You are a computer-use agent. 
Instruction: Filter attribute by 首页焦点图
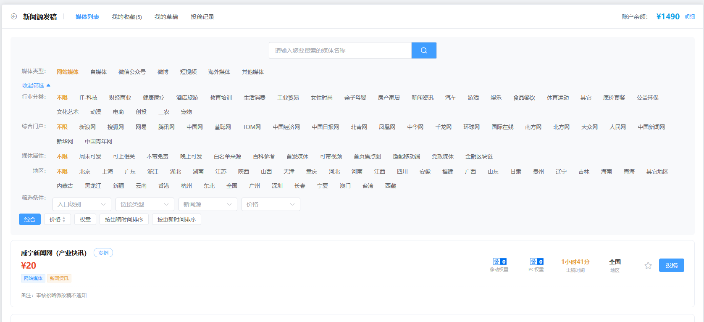click(368, 156)
